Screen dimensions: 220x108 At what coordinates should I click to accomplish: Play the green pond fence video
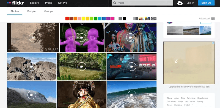[82, 66]
